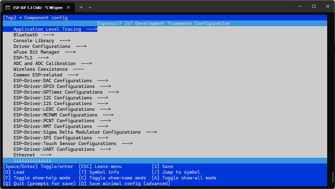This screenshot has width=335, height=189.
Task: Click the (Top) breadcrumb
Action: pos(10,18)
